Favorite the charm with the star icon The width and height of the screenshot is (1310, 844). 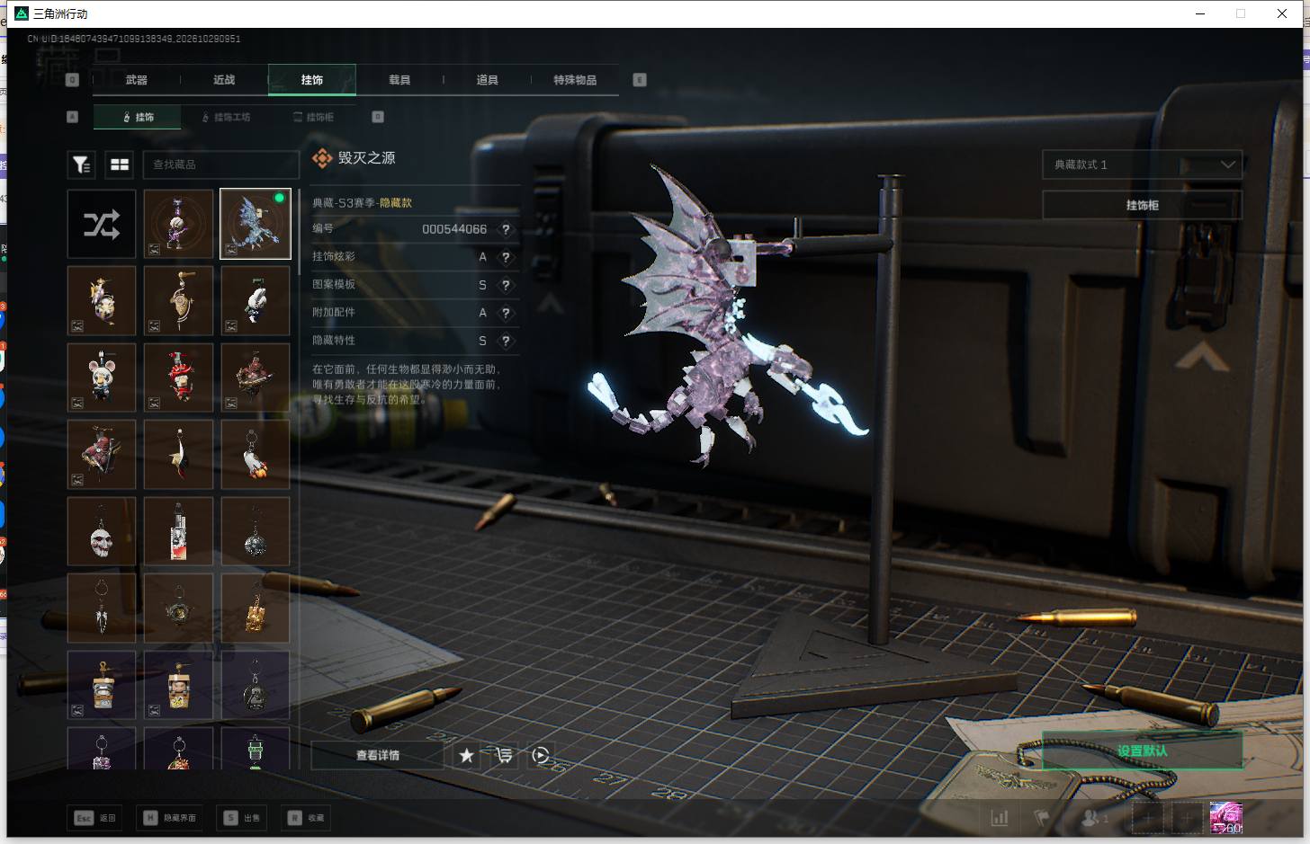pyautogui.click(x=466, y=755)
